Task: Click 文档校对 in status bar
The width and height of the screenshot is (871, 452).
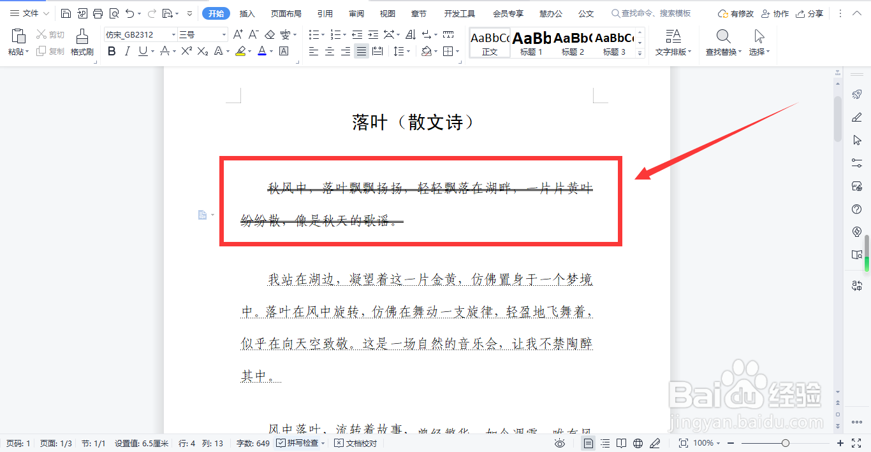Action: point(356,443)
